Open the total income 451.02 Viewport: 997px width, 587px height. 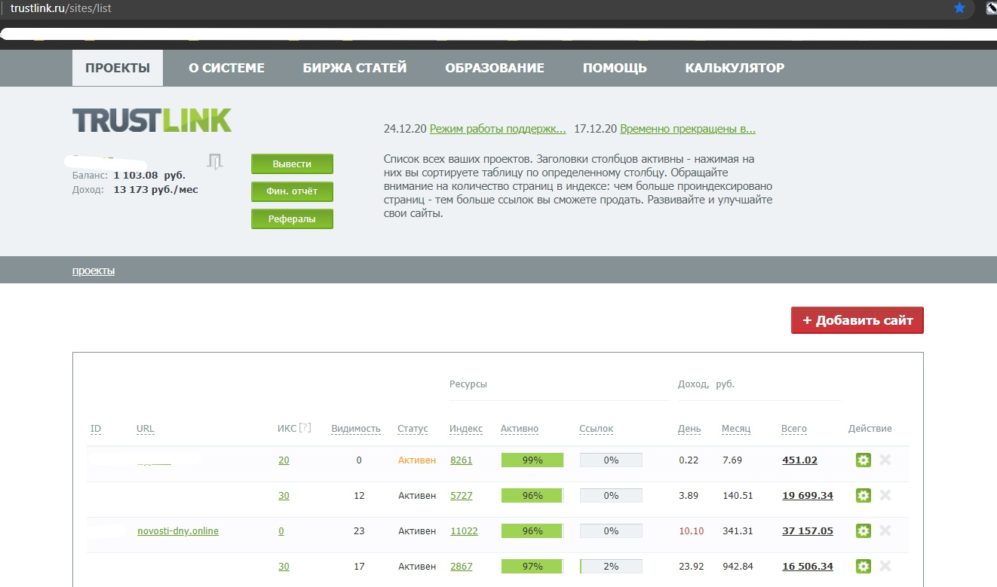pos(800,460)
